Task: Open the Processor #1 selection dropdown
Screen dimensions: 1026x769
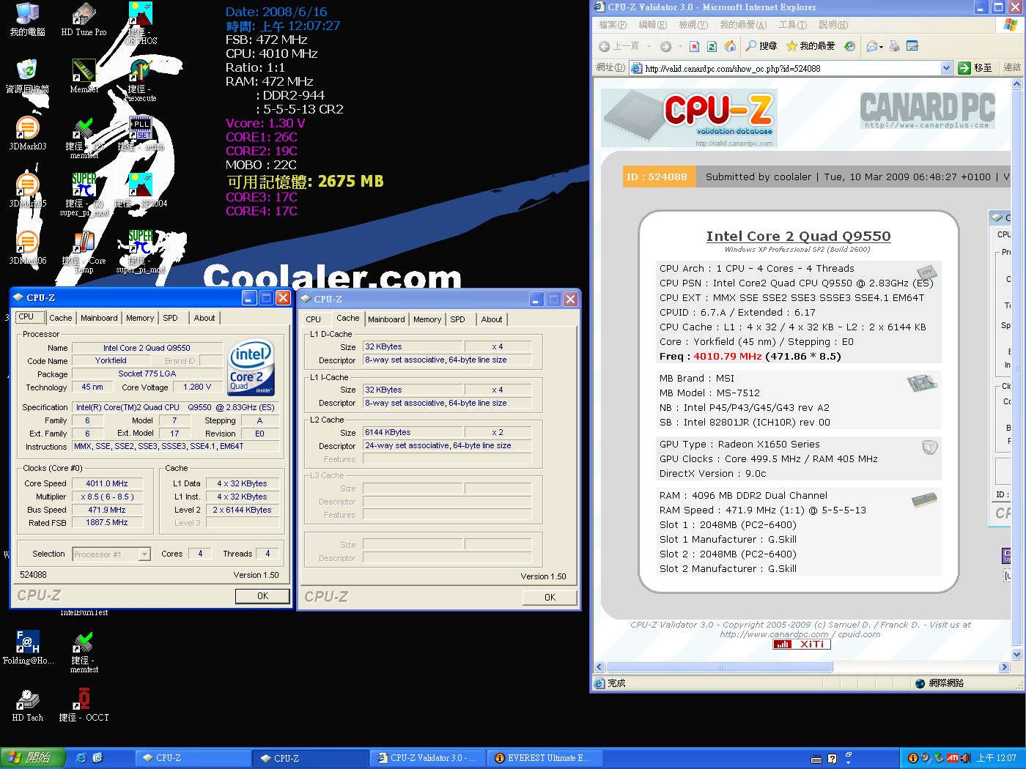Action: (x=144, y=554)
